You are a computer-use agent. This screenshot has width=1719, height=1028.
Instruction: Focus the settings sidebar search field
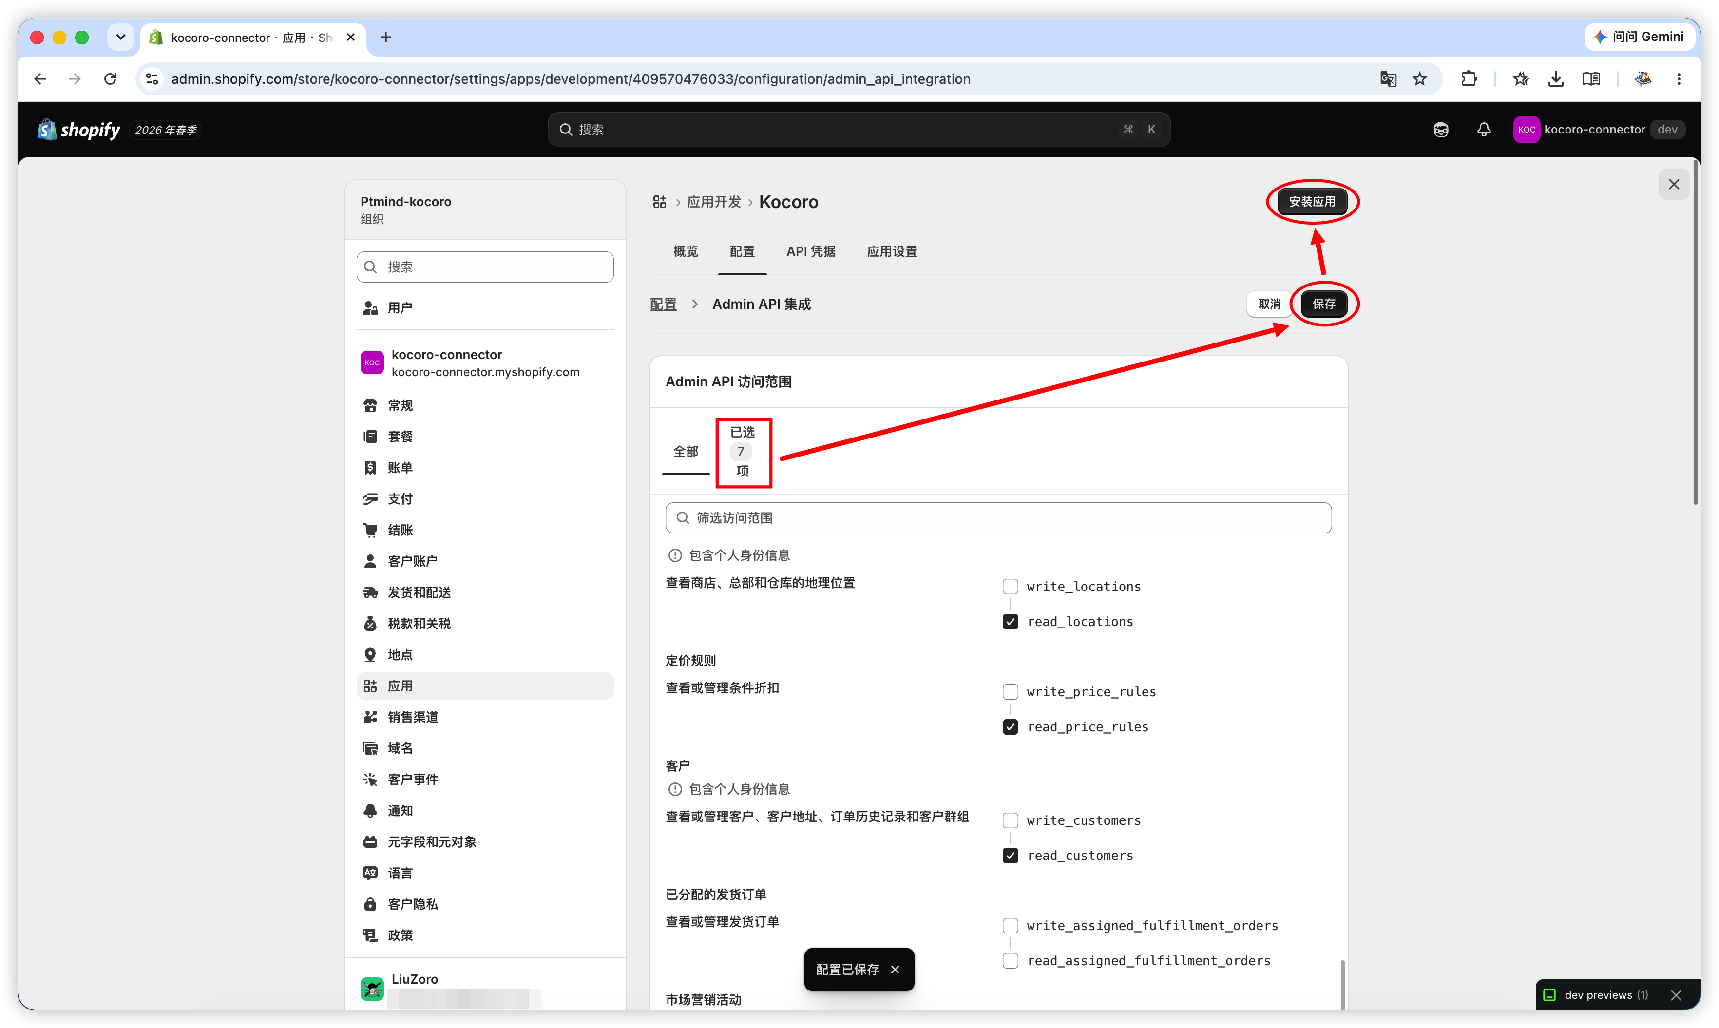(x=485, y=267)
